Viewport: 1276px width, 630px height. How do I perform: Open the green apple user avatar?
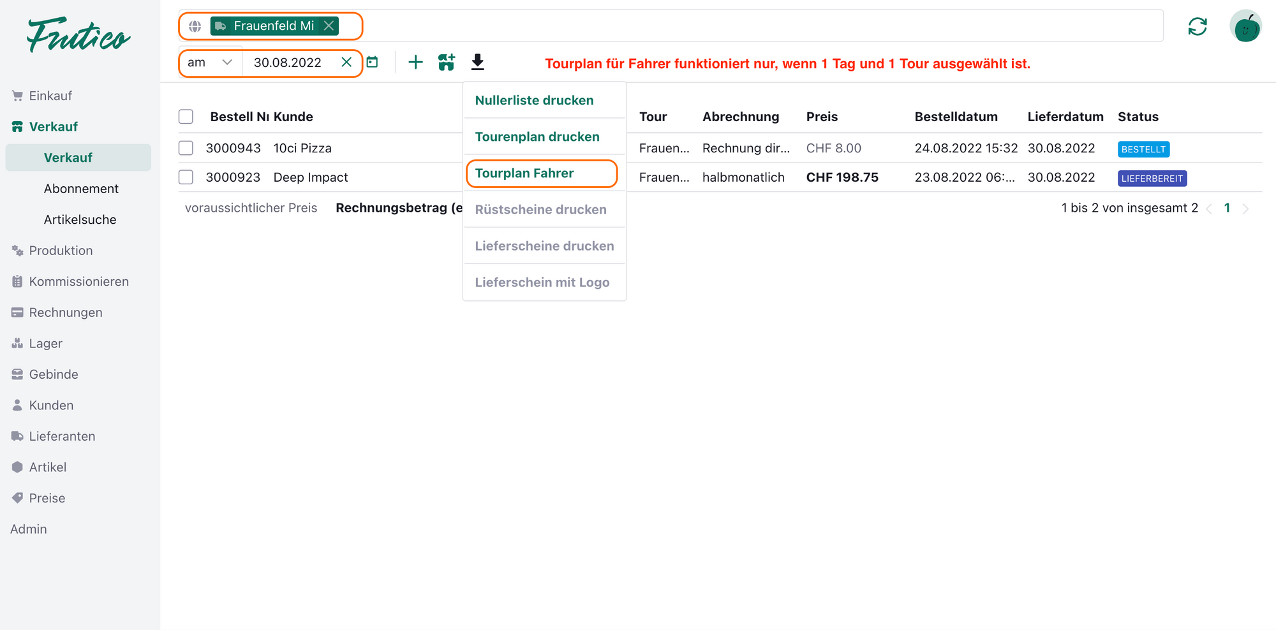(x=1245, y=27)
